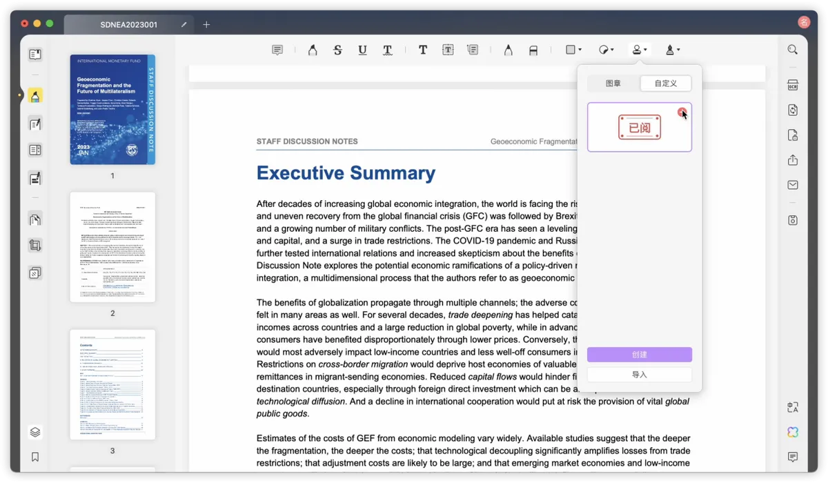Click the user account avatar icon

point(803,23)
